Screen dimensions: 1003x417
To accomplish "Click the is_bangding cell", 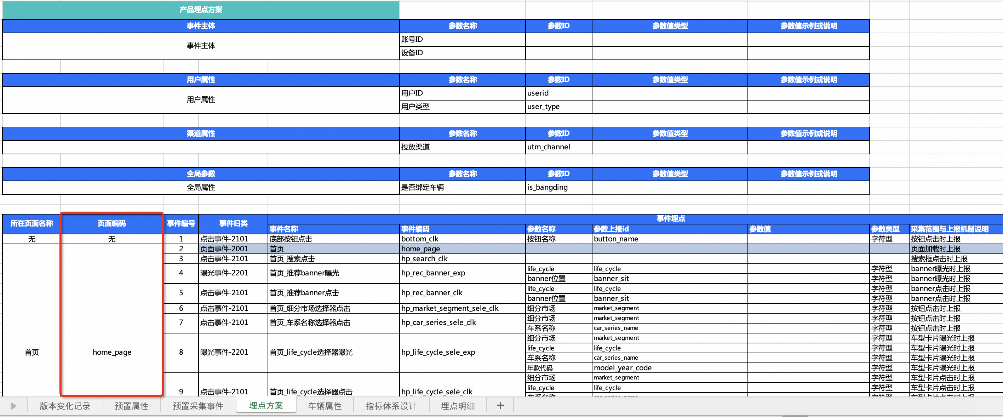I will [x=559, y=188].
